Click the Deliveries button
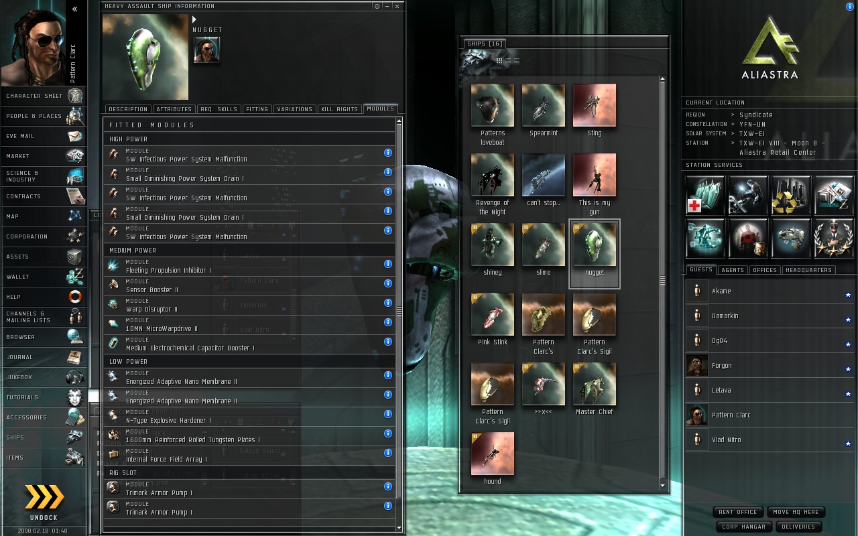The width and height of the screenshot is (858, 536). [x=798, y=527]
